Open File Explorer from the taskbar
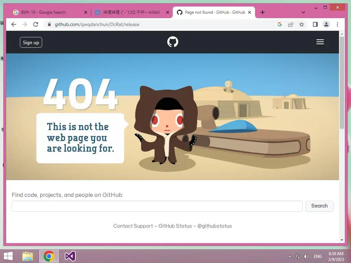 click(x=27, y=256)
